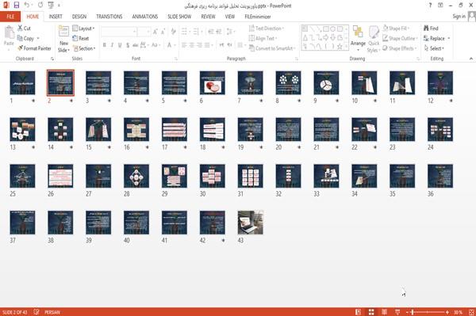Screen dimensions: 476x316
Task: Undo the last action
Action: tap(27, 6)
